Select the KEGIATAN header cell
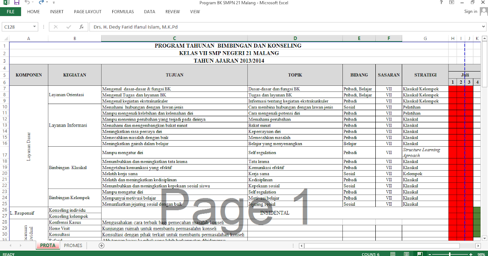 75,75
